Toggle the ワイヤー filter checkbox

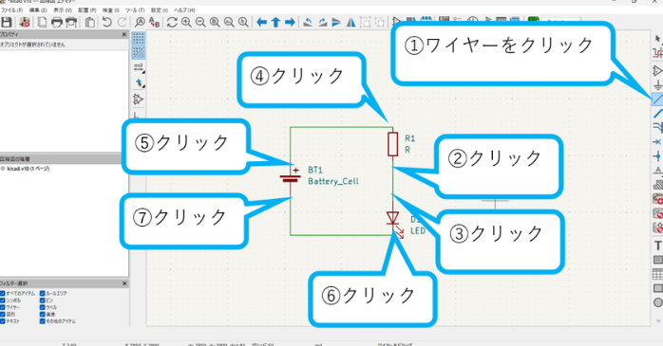[3, 307]
